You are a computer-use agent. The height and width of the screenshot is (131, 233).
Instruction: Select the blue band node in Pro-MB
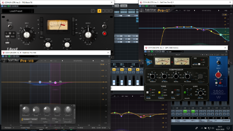coord(40,82)
